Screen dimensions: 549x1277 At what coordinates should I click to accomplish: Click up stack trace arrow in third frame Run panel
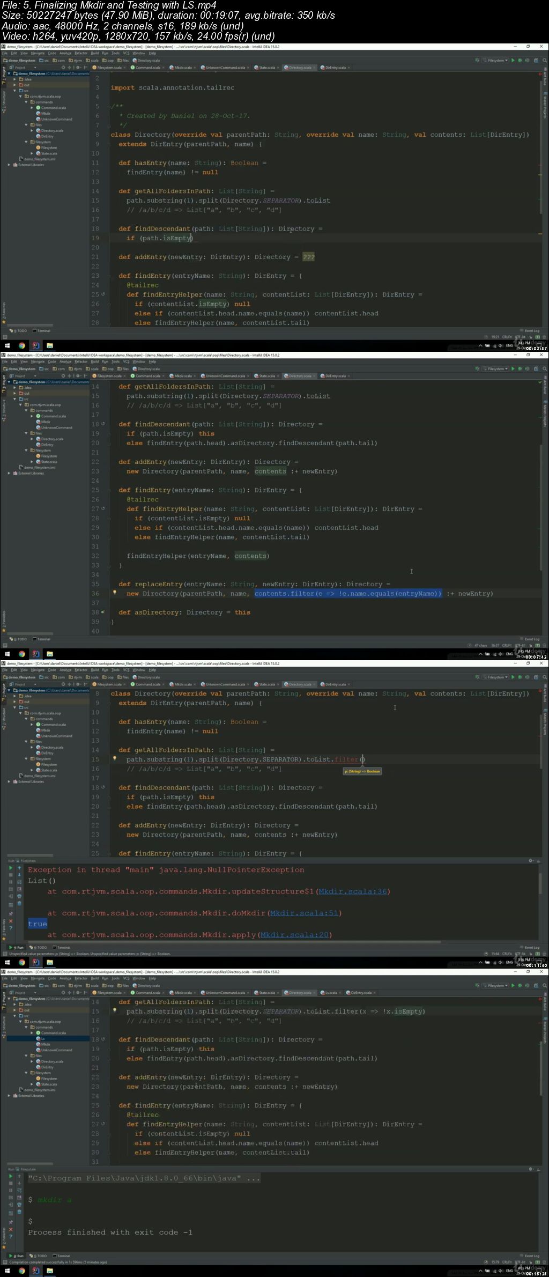point(19,867)
